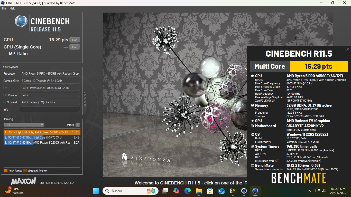The height and width of the screenshot is (197, 351).
Task: Open the ranking CPU dropdown
Action: tap(24, 125)
